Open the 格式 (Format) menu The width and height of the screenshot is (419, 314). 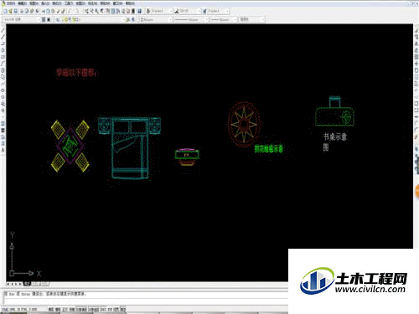[57, 3]
